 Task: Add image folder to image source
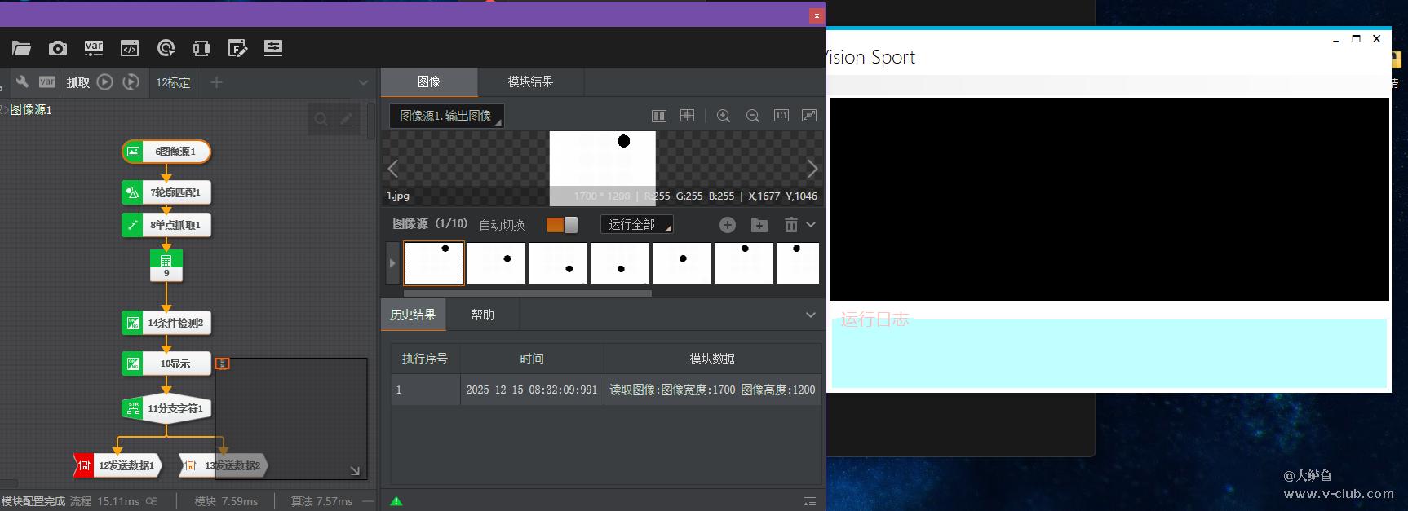(759, 225)
